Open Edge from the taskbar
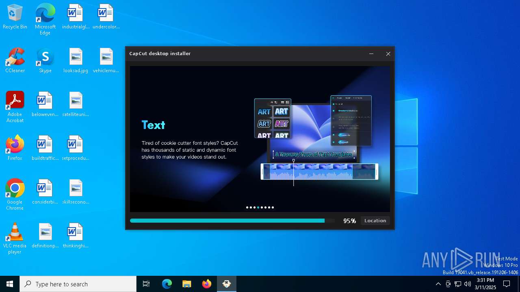 [167, 284]
